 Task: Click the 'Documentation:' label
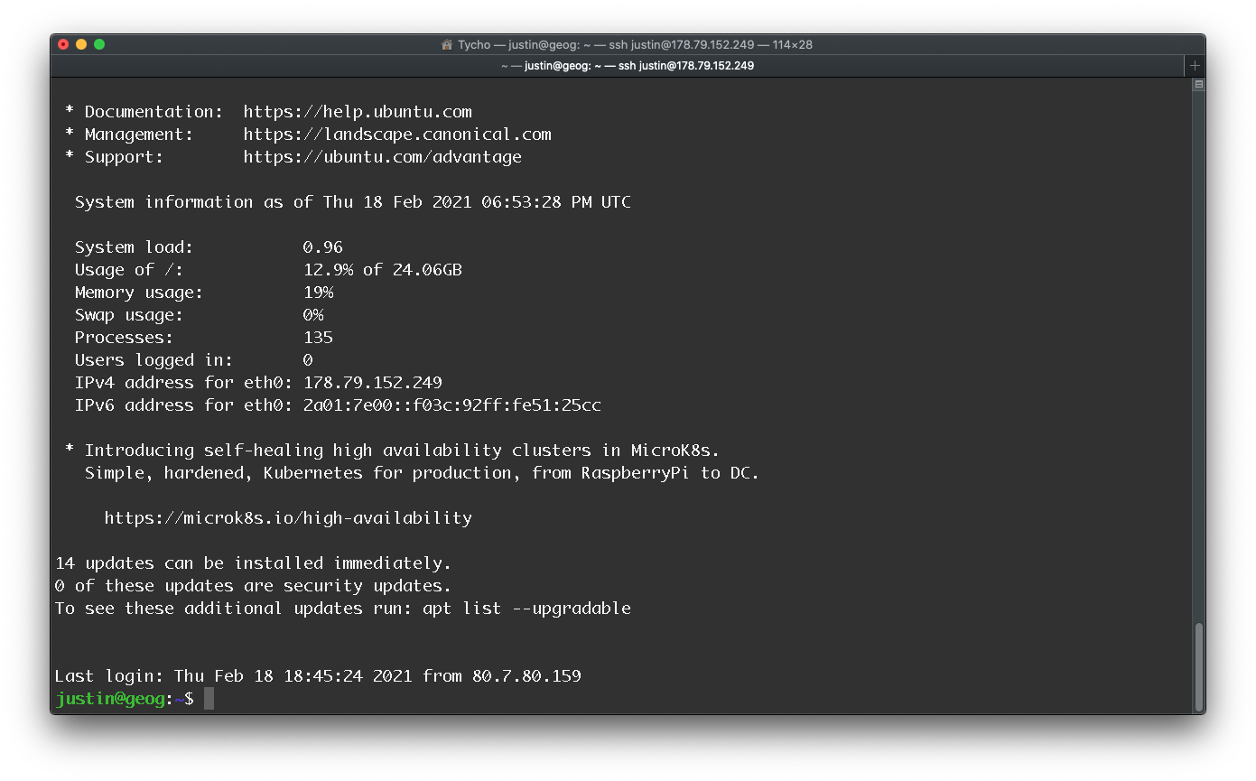tap(154, 112)
